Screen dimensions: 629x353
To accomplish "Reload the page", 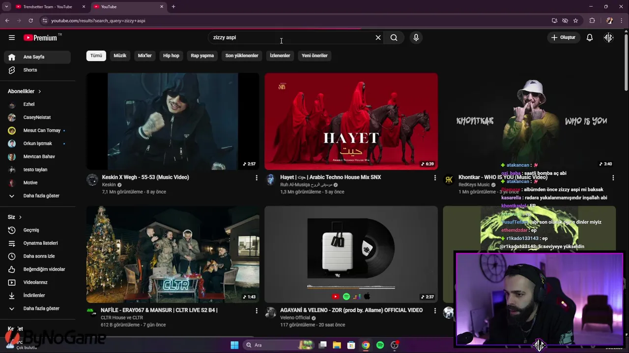I will pyautogui.click(x=30, y=21).
